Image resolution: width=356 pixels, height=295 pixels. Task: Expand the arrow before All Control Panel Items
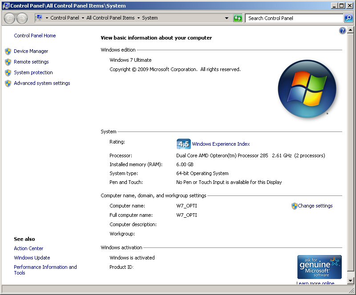click(x=83, y=18)
